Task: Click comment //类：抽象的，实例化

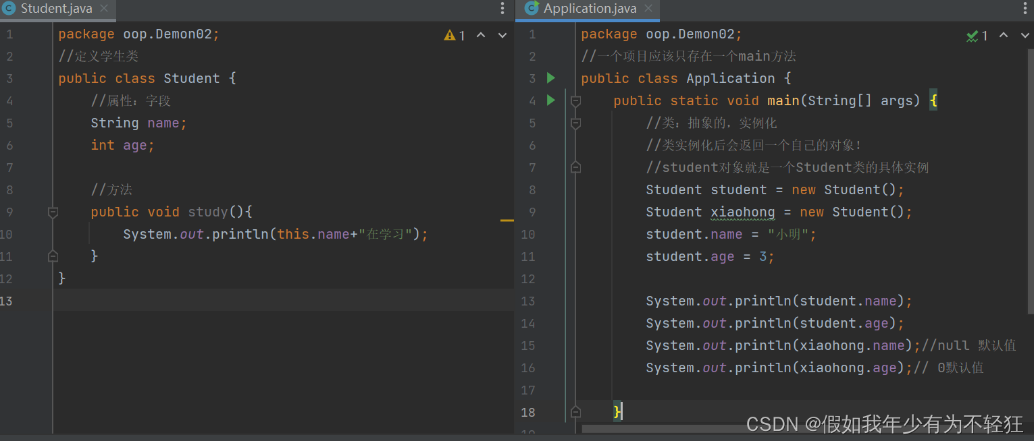Action: point(712,123)
